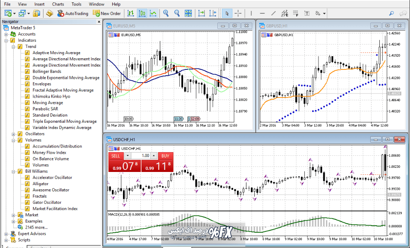Open the Window menu
410x248 pixels.
click(x=96, y=4)
